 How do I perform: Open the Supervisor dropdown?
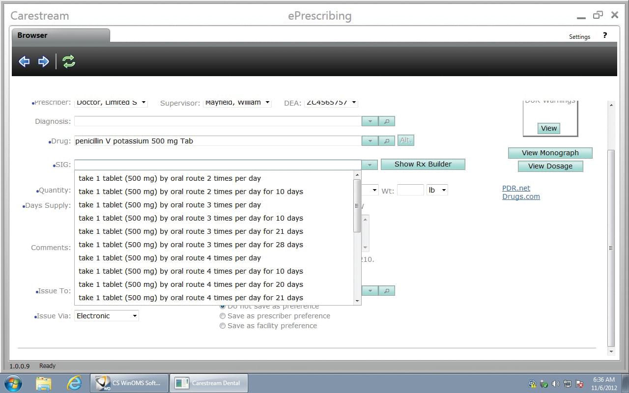pyautogui.click(x=268, y=103)
